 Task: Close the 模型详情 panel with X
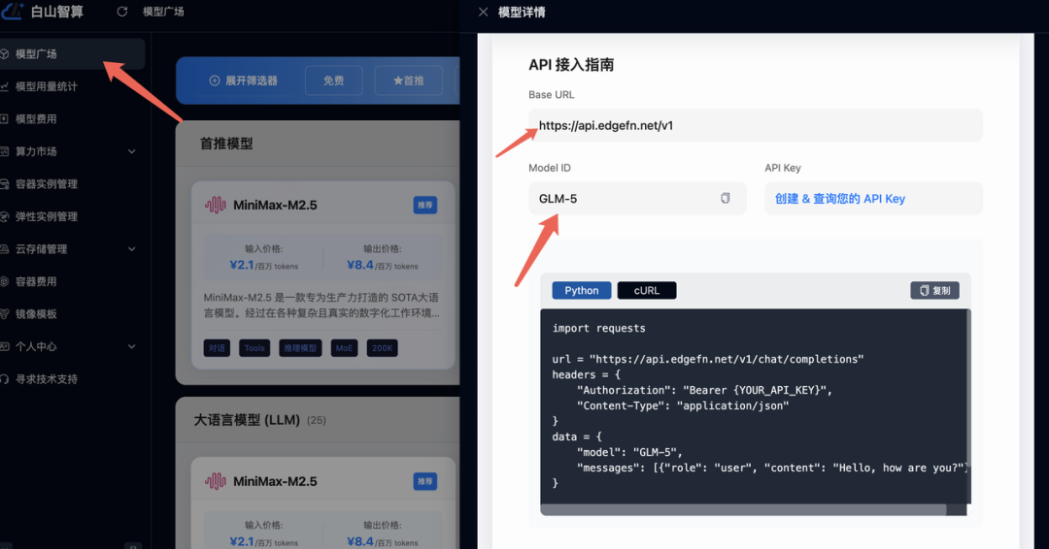click(x=483, y=12)
